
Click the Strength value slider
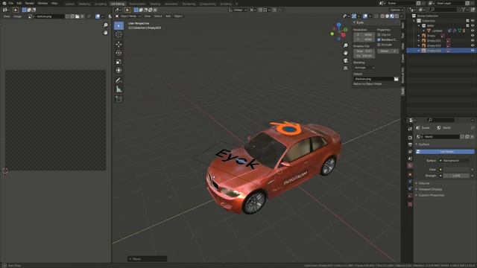[x=456, y=176]
